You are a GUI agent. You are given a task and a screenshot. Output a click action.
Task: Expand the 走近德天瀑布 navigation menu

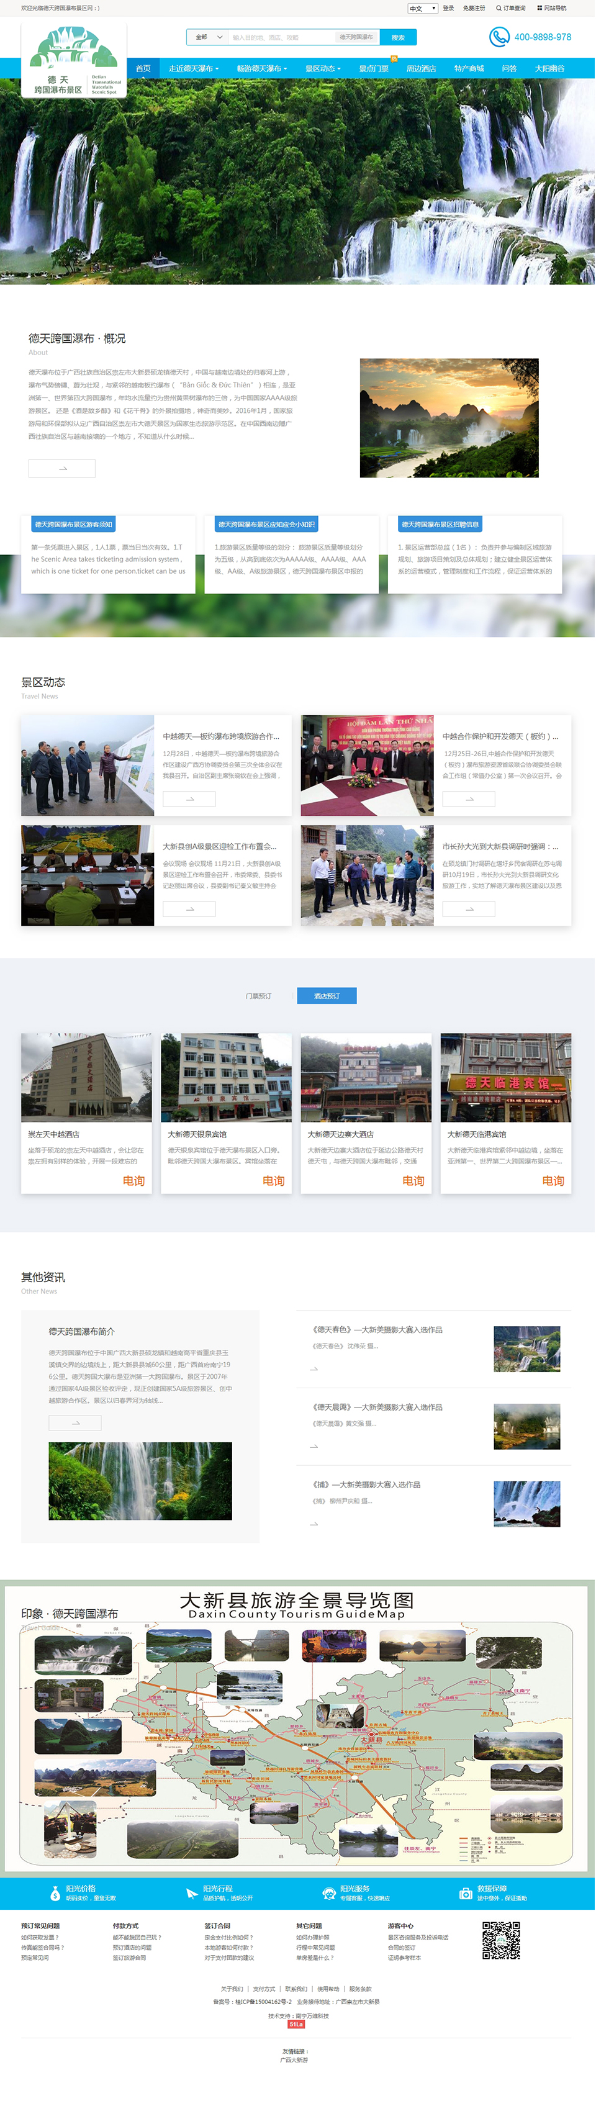[x=193, y=68]
